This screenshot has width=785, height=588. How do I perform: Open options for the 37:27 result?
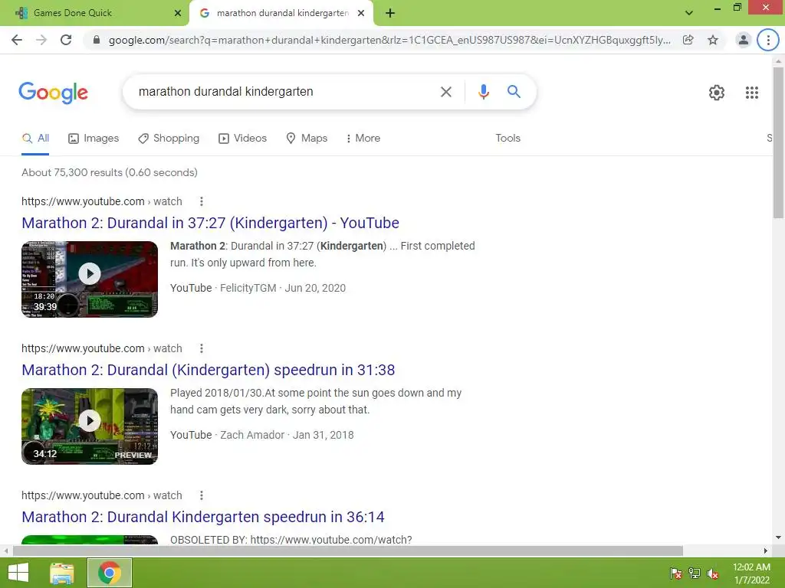click(x=202, y=201)
